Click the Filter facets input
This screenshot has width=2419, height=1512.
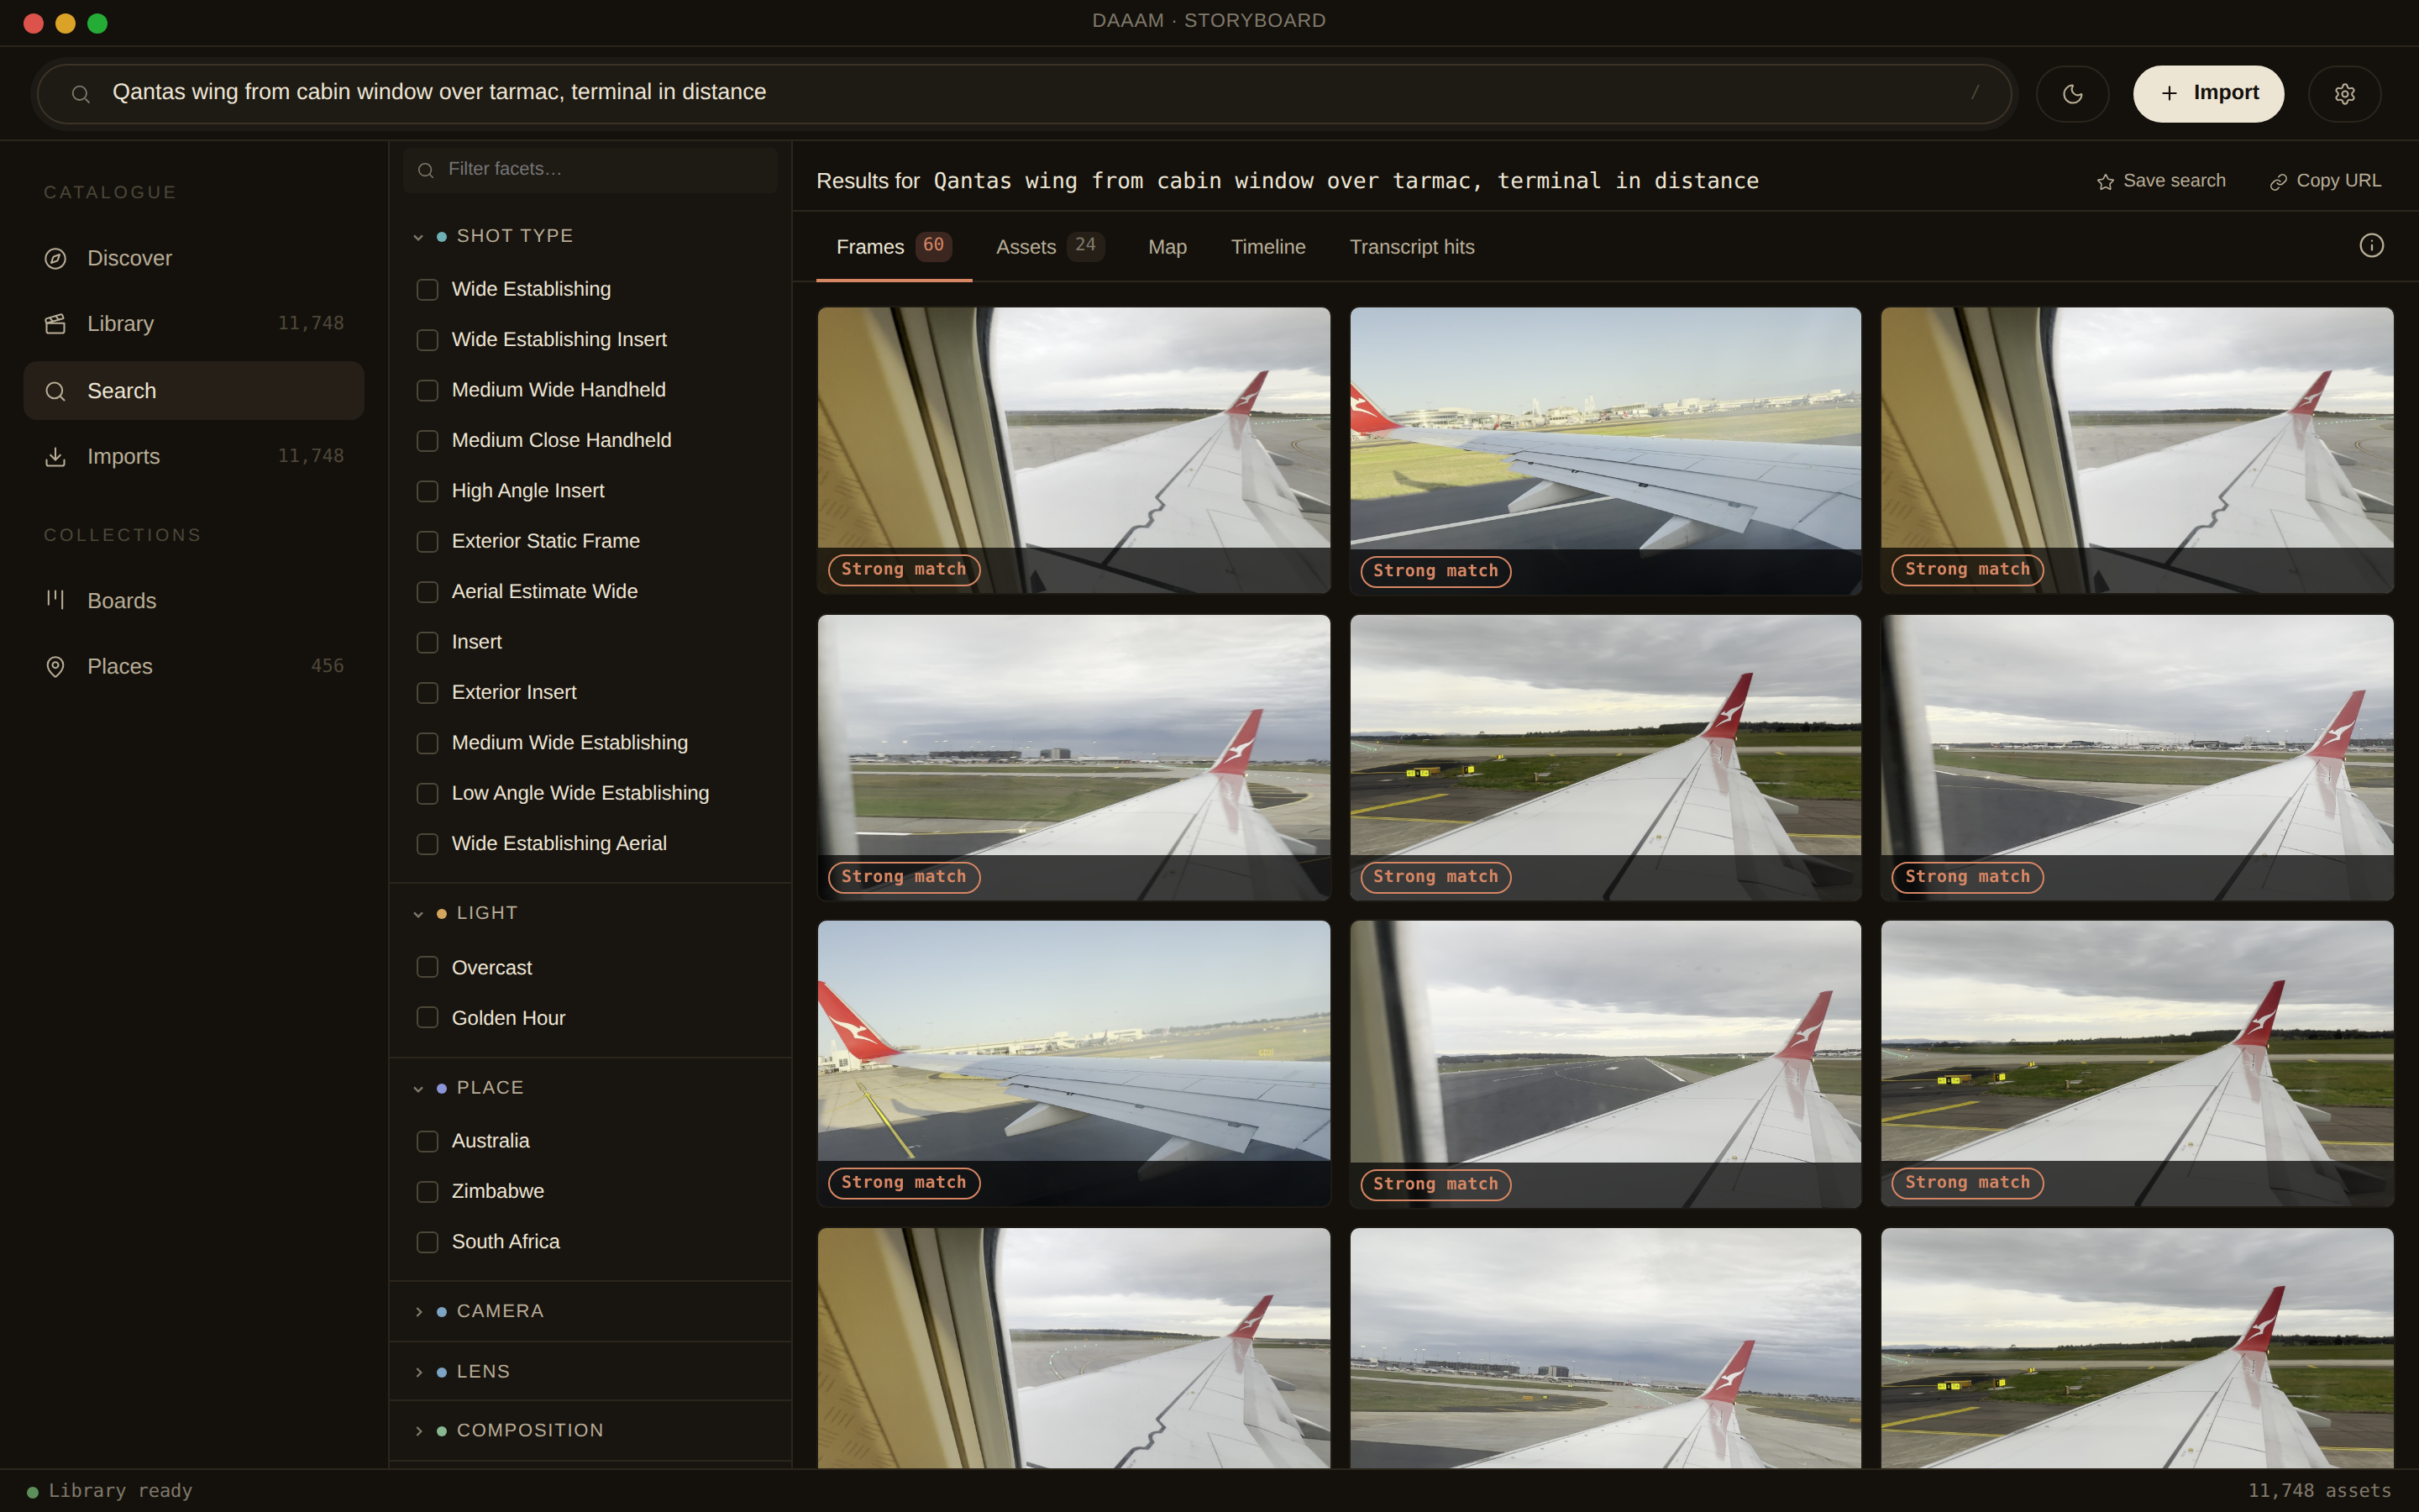(x=590, y=170)
